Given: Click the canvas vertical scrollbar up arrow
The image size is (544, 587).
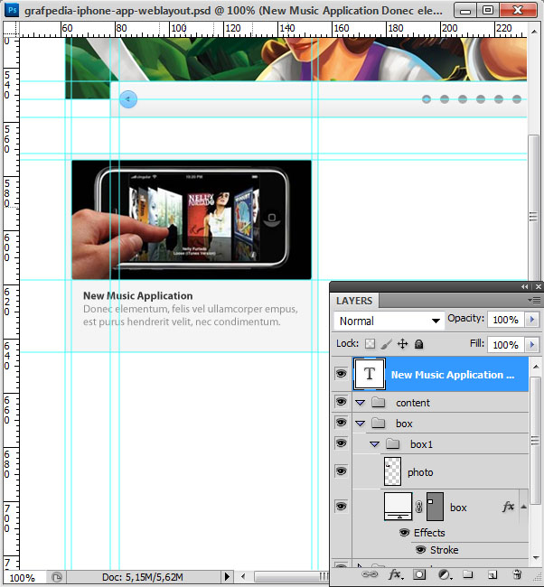Looking at the screenshot, I should pos(533,31).
